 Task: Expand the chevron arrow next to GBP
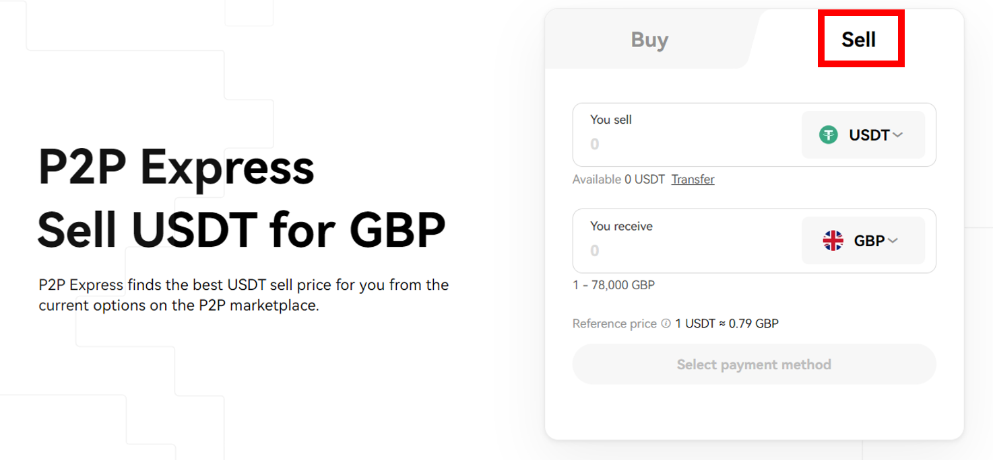(x=893, y=241)
